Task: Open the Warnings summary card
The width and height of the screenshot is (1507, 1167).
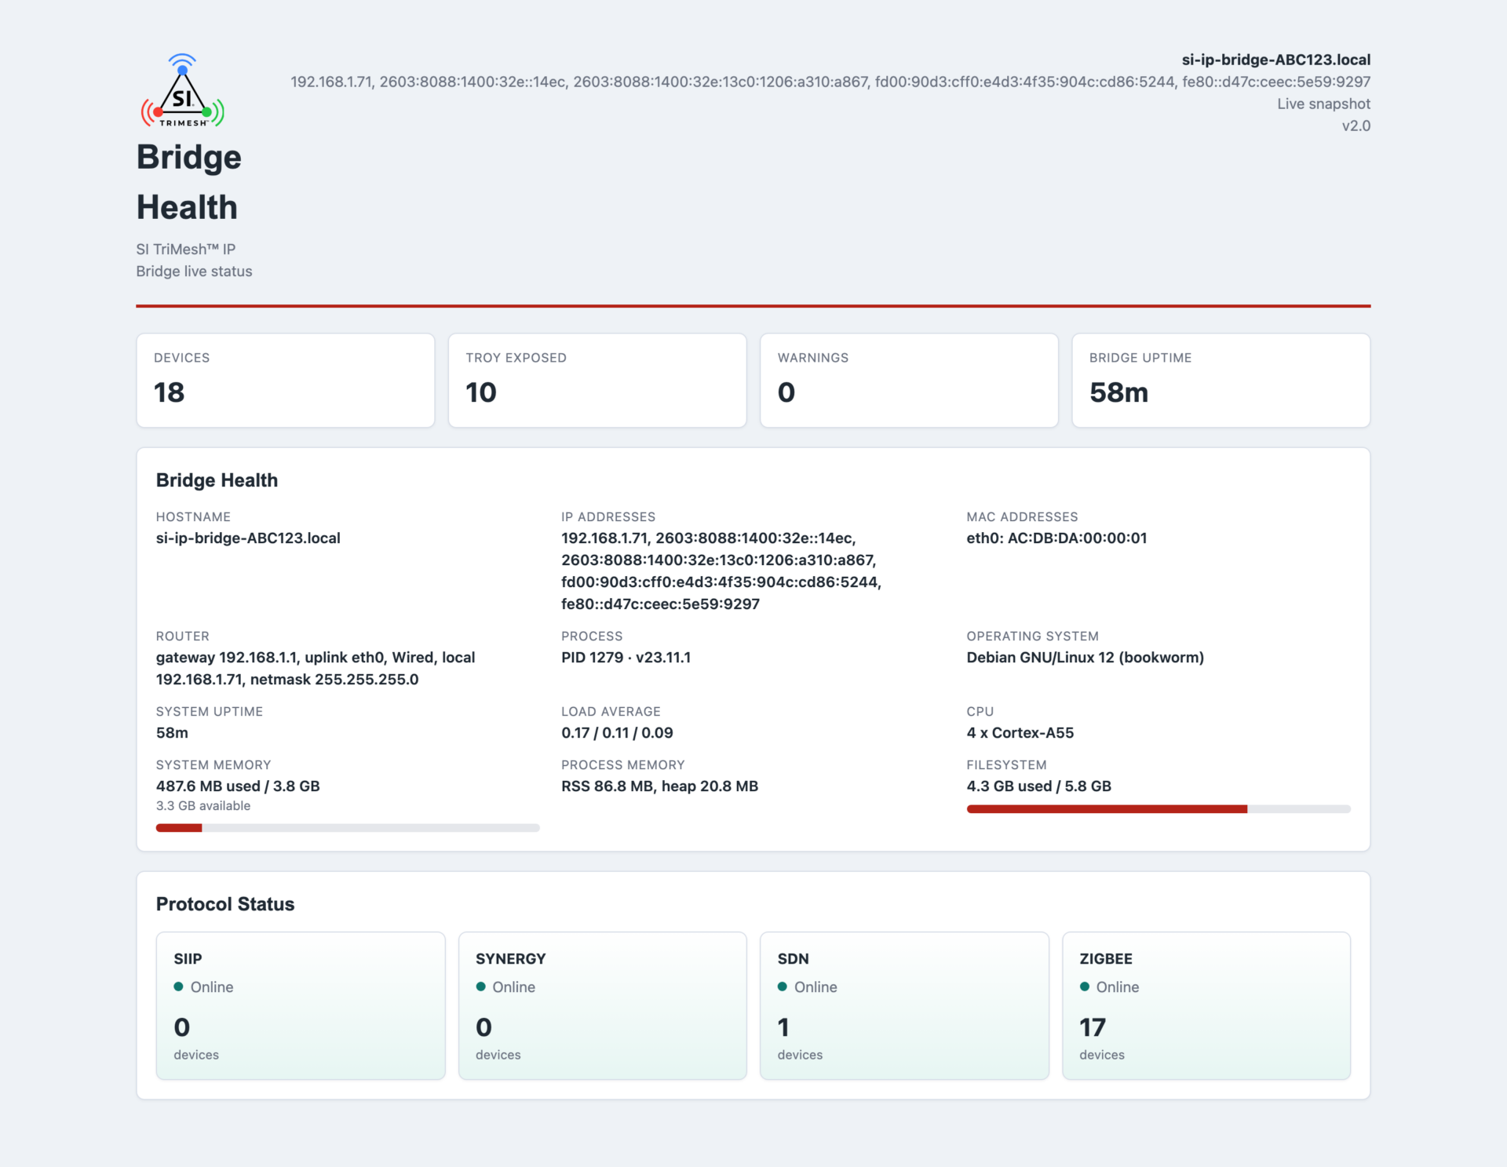Action: (909, 381)
